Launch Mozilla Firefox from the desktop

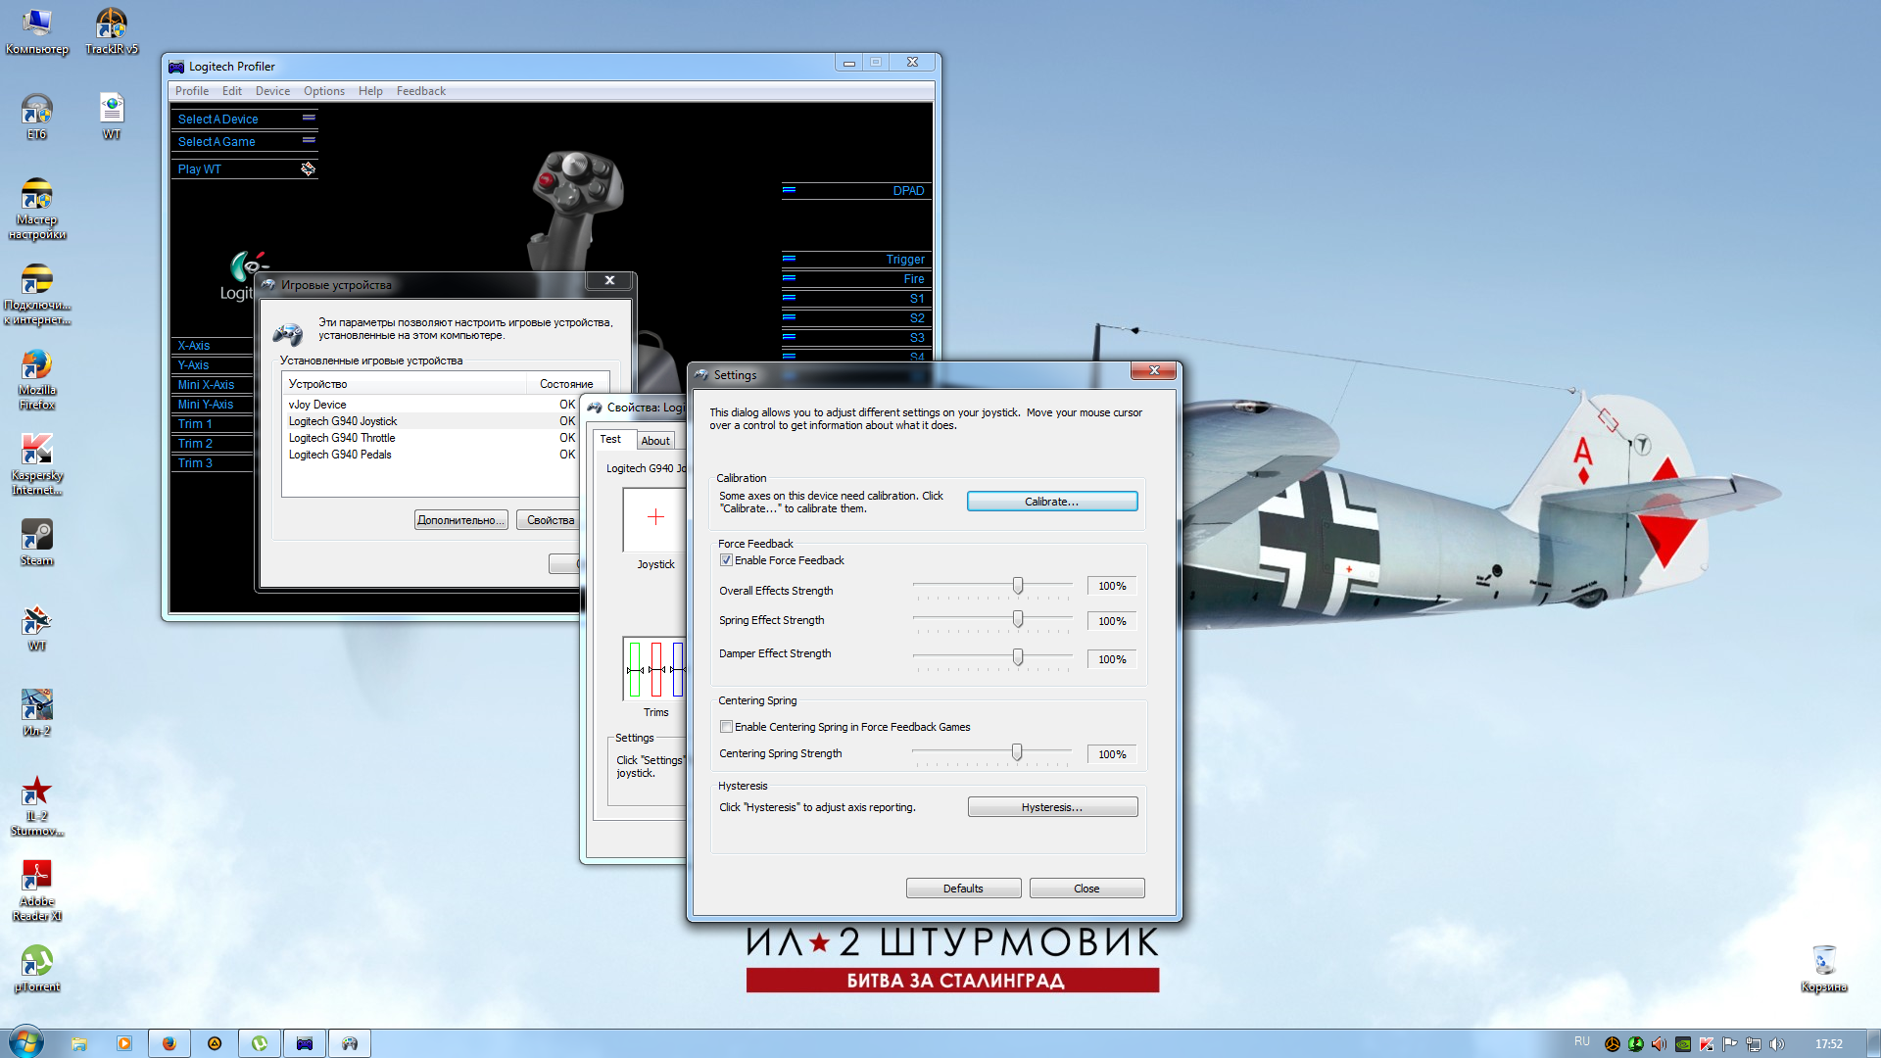point(36,378)
